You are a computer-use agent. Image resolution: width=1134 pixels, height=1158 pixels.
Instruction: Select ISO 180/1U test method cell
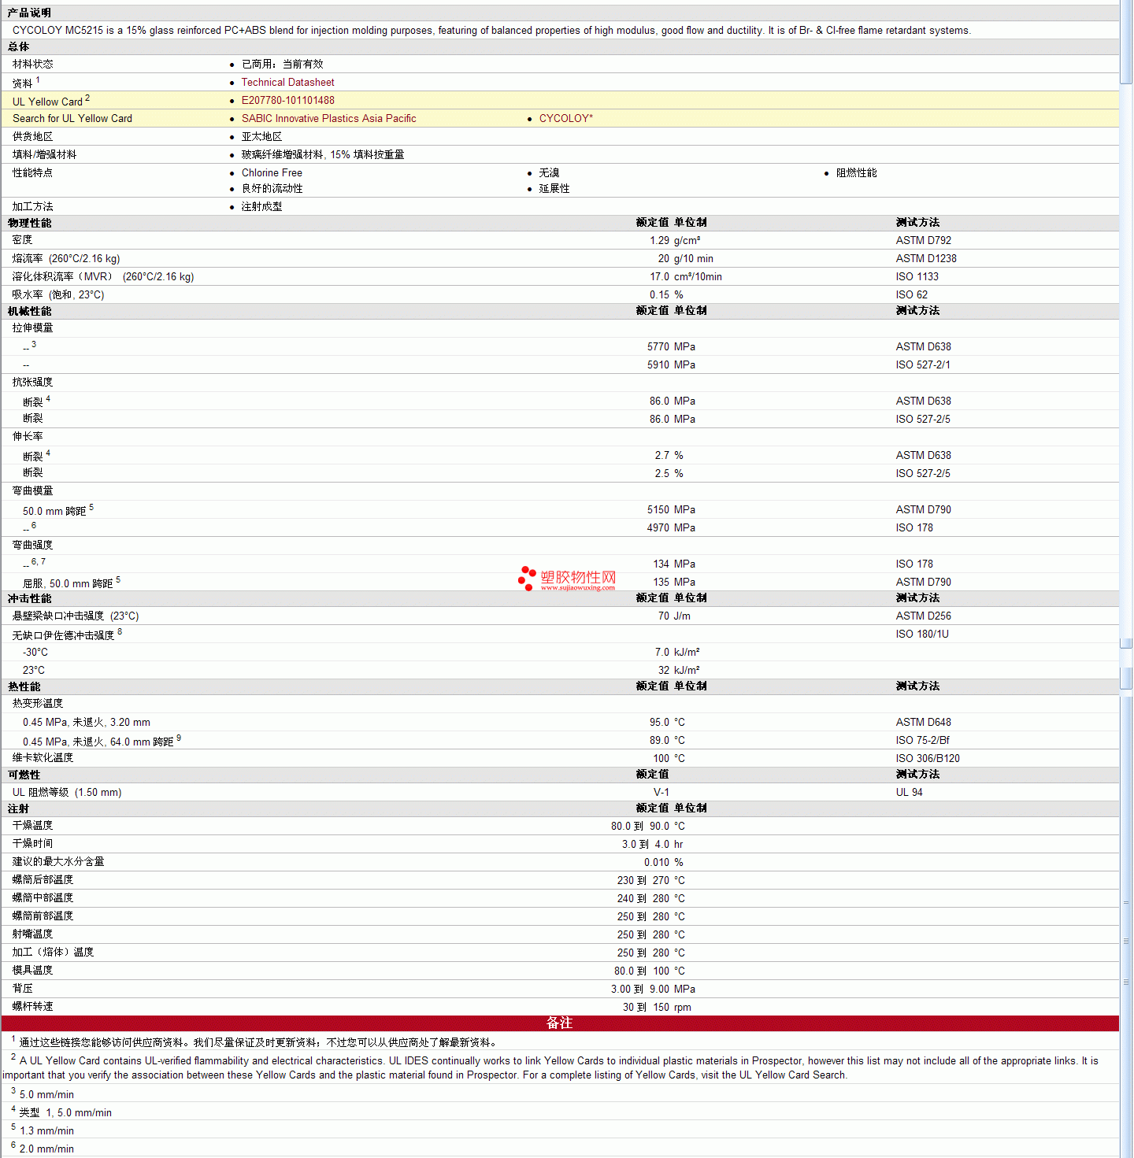(x=922, y=634)
